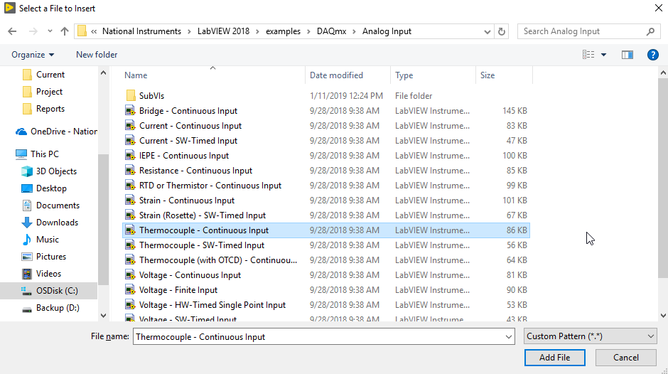Click the SubVIs folder icon
The width and height of the screenshot is (668, 374).
click(x=131, y=95)
